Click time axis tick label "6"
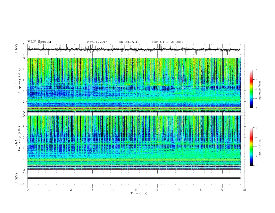Screen dimensions: 275x213 click(x=158, y=190)
